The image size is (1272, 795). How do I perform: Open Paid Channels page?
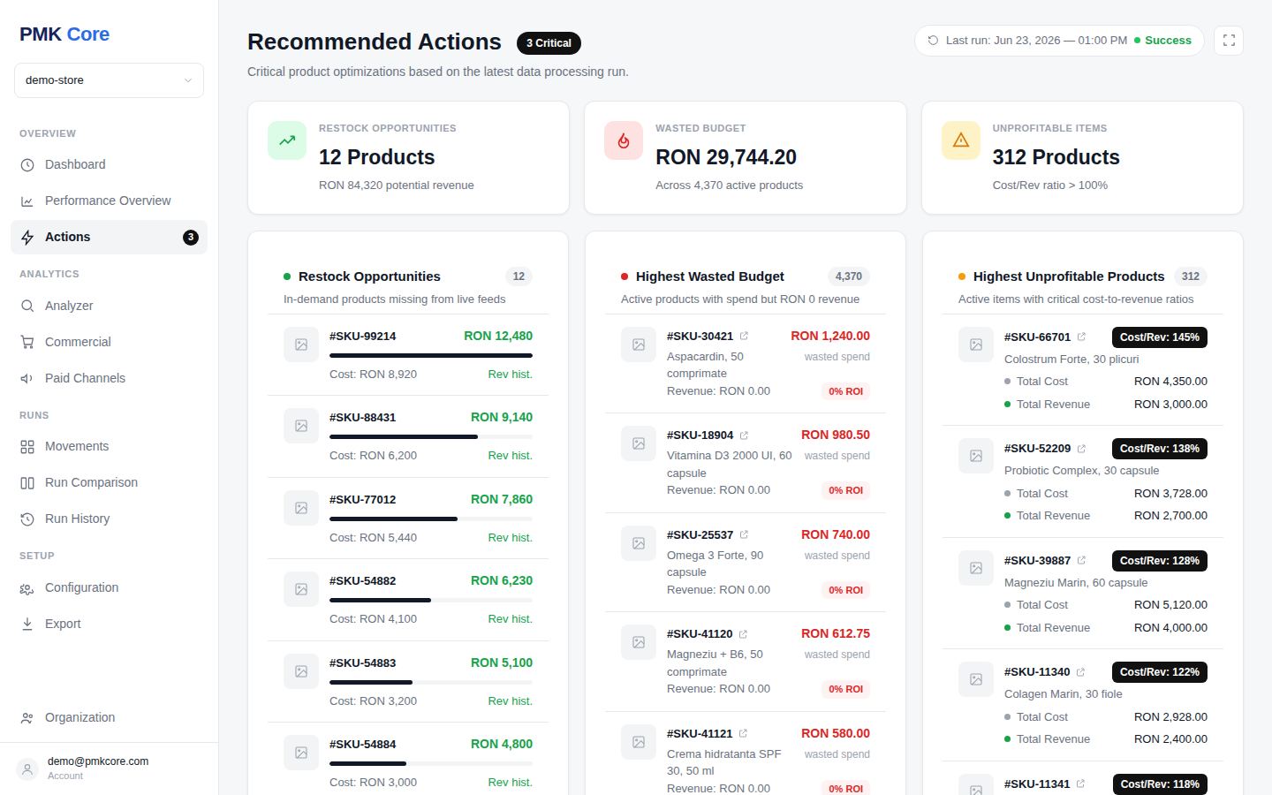(x=109, y=379)
